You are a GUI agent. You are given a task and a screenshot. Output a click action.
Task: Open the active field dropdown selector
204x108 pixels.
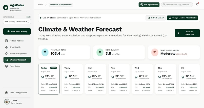(x=17, y=21)
